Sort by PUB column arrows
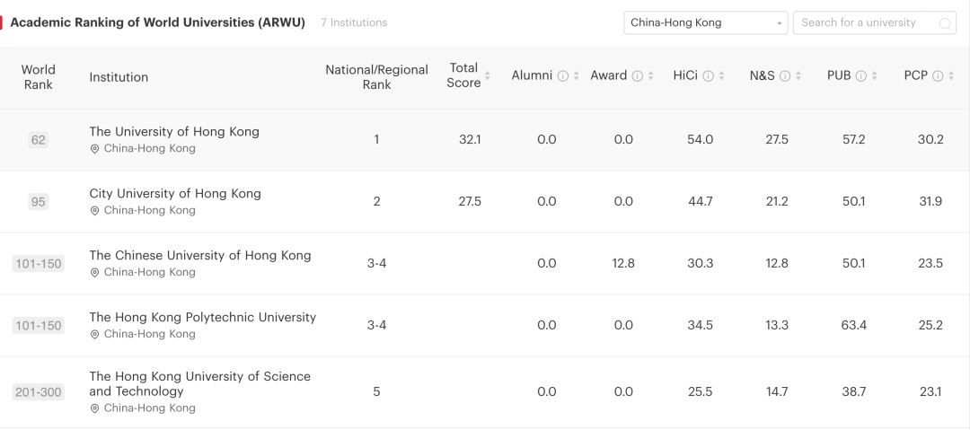Image resolution: width=970 pixels, height=430 pixels. coord(874,76)
